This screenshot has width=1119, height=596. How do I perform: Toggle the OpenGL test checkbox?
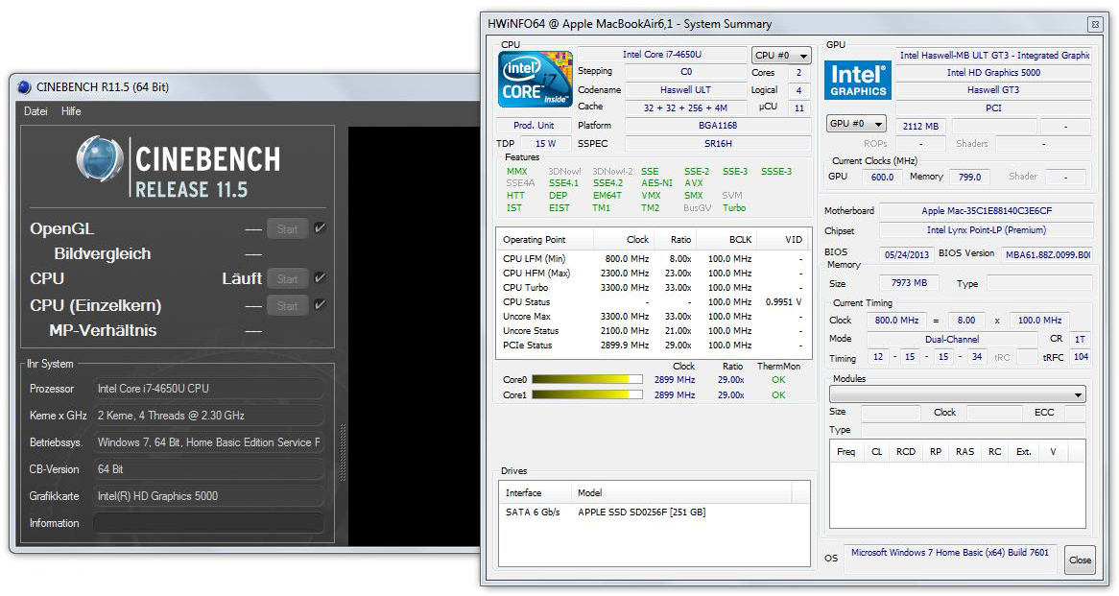click(x=320, y=228)
